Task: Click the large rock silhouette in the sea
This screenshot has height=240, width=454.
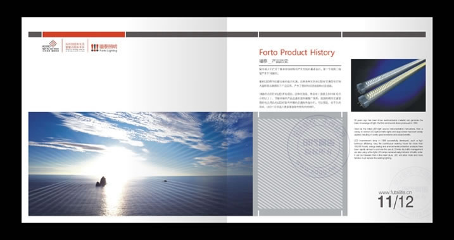Action: (101, 182)
